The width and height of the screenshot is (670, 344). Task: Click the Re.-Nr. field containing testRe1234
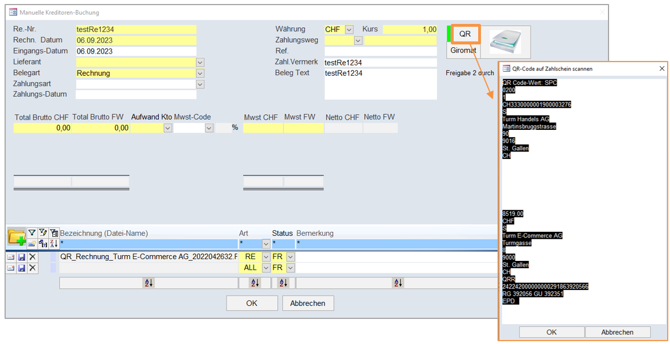[x=135, y=30]
